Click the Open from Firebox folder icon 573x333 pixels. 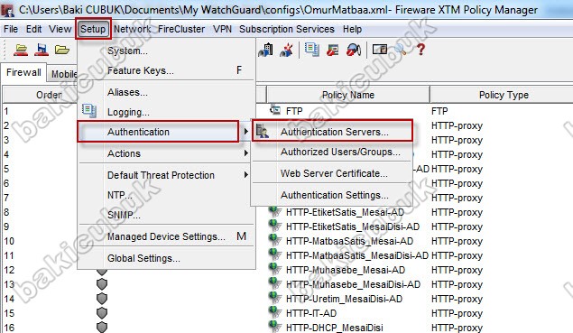(x=21, y=50)
